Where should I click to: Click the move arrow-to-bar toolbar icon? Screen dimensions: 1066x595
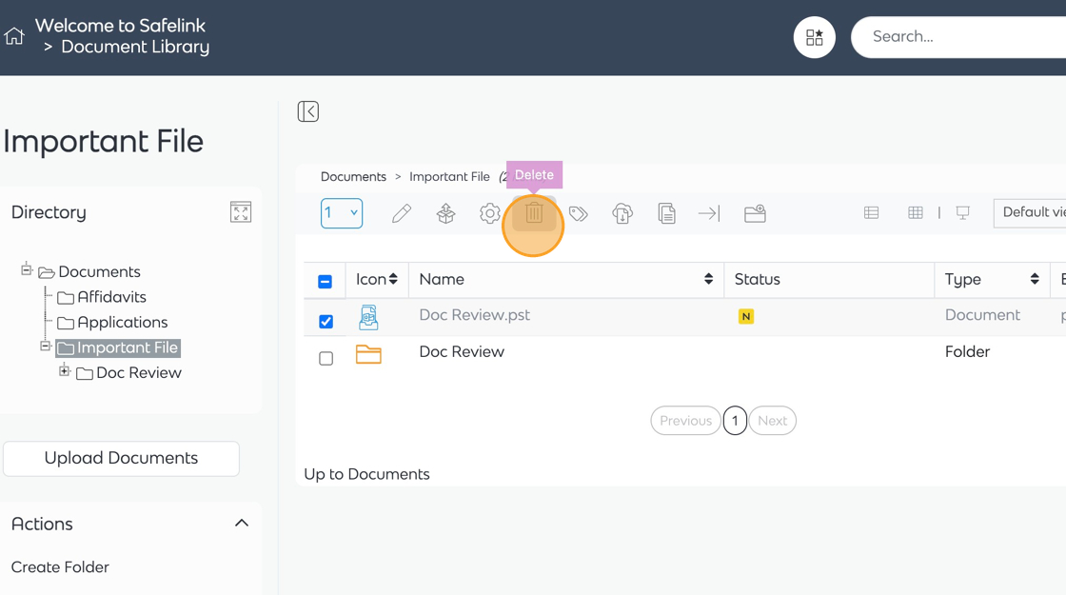[x=709, y=213]
